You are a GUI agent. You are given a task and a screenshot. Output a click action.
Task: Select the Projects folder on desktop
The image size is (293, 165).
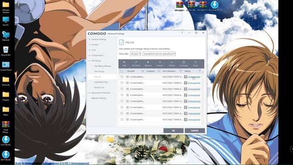[x=6, y=96]
